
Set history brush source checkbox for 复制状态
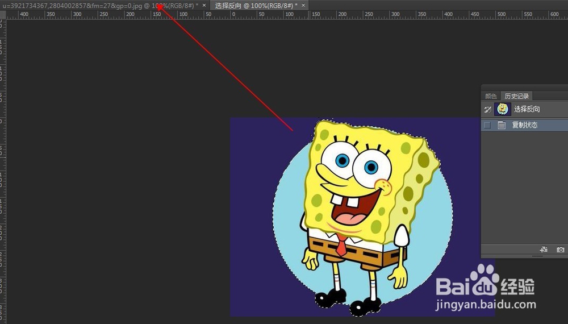pos(487,125)
